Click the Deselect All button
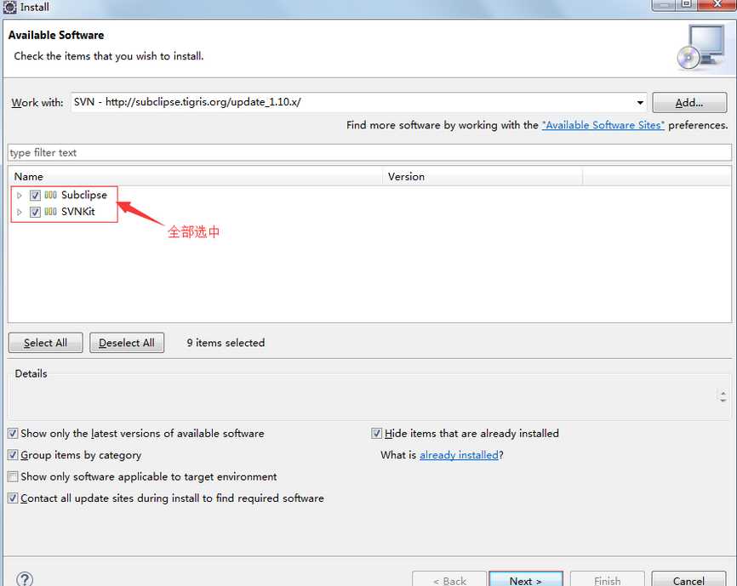737x586 pixels. pos(127,343)
